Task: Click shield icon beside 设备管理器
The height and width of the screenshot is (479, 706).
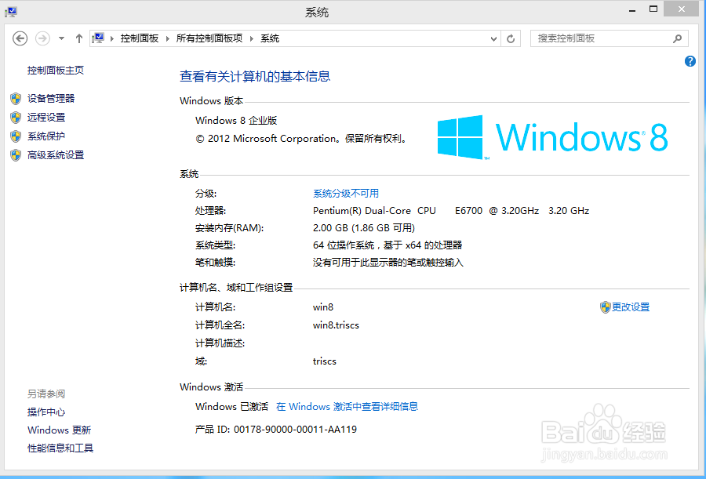Action: click(x=16, y=99)
